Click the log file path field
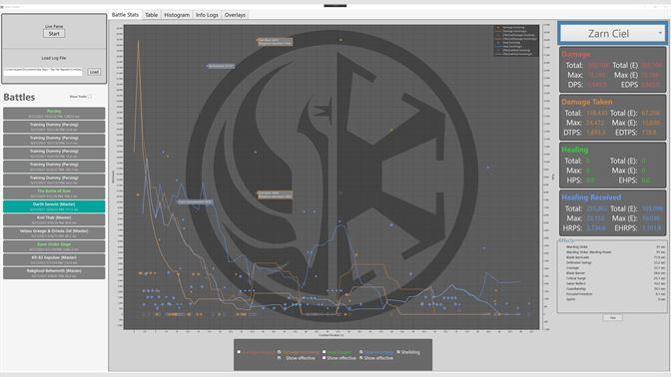The height and width of the screenshot is (377, 671). click(x=43, y=72)
